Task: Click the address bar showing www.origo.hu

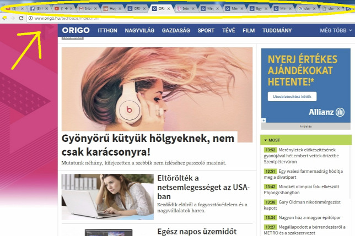Action: click(x=190, y=18)
